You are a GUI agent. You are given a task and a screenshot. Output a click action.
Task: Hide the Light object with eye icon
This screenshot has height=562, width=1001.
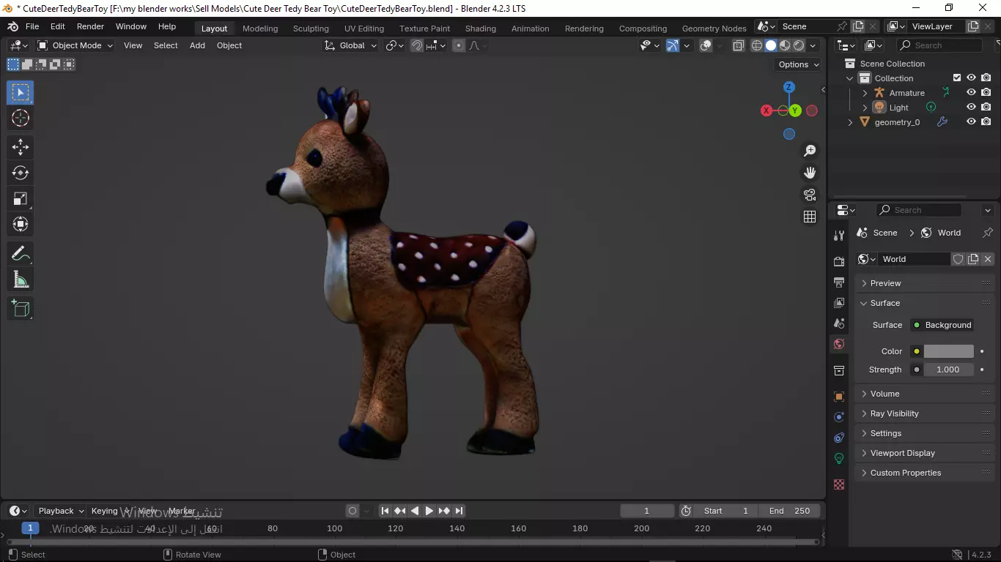point(971,107)
